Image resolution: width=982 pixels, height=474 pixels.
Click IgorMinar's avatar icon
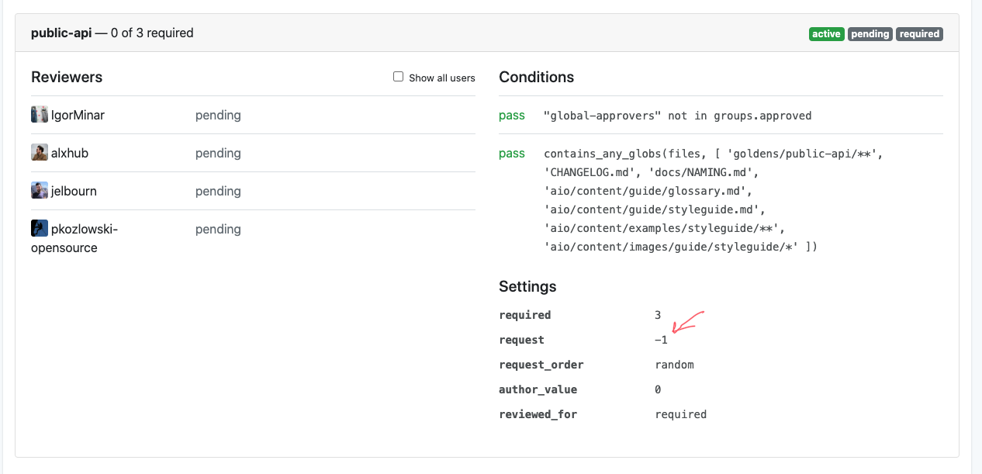click(40, 115)
